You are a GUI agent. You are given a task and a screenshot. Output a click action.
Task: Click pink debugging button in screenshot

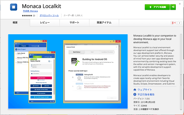coord(41,78)
